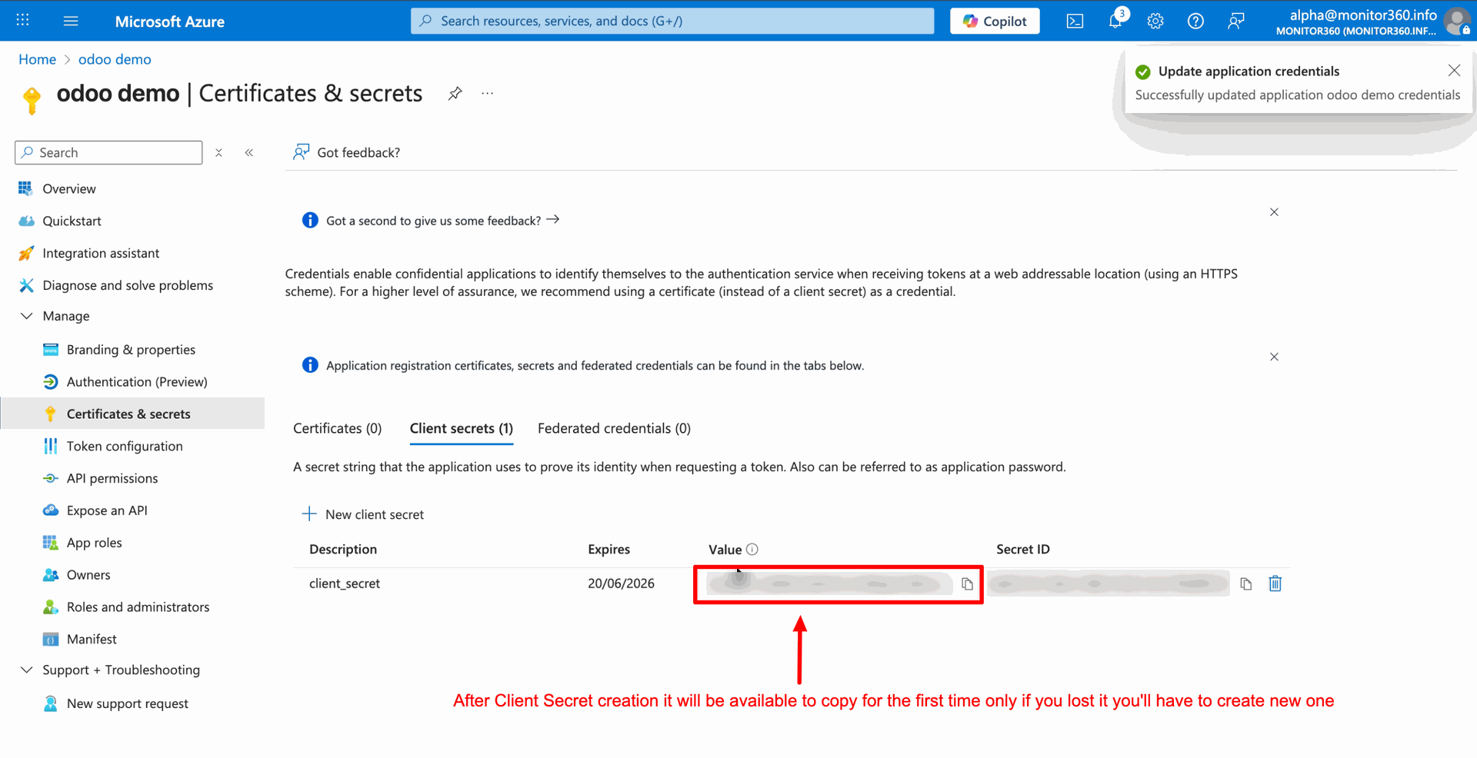Screen dimensions: 1477x758
Task: Show info tooltip beside Value header
Action: pos(752,549)
